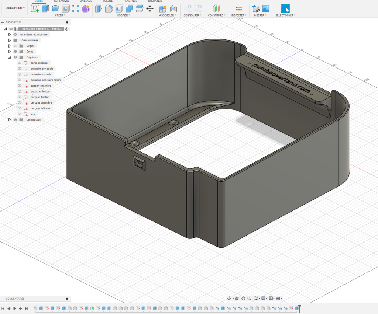Switch to the MAILLAGE tab

tap(86, 1)
